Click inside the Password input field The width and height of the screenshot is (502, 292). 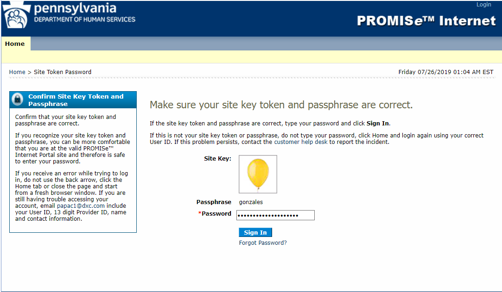[x=275, y=215]
